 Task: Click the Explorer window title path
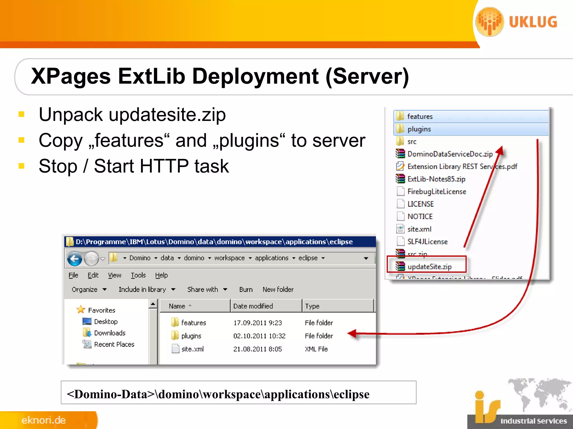[214, 242]
